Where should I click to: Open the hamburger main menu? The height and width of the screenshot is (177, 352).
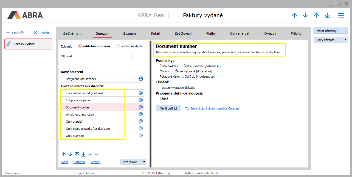[x=341, y=15]
